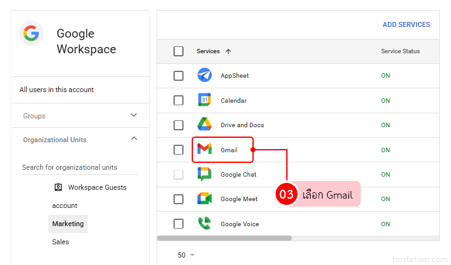Select Workspace Guests organizational unit

[97, 187]
